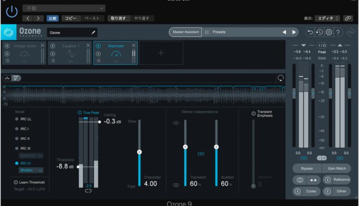The width and height of the screenshot is (359, 206).
Task: Click the Character slider handle
Action: 139,152
